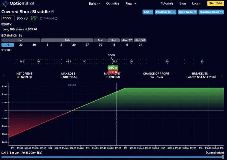Click Save Trade button

tap(187, 12)
